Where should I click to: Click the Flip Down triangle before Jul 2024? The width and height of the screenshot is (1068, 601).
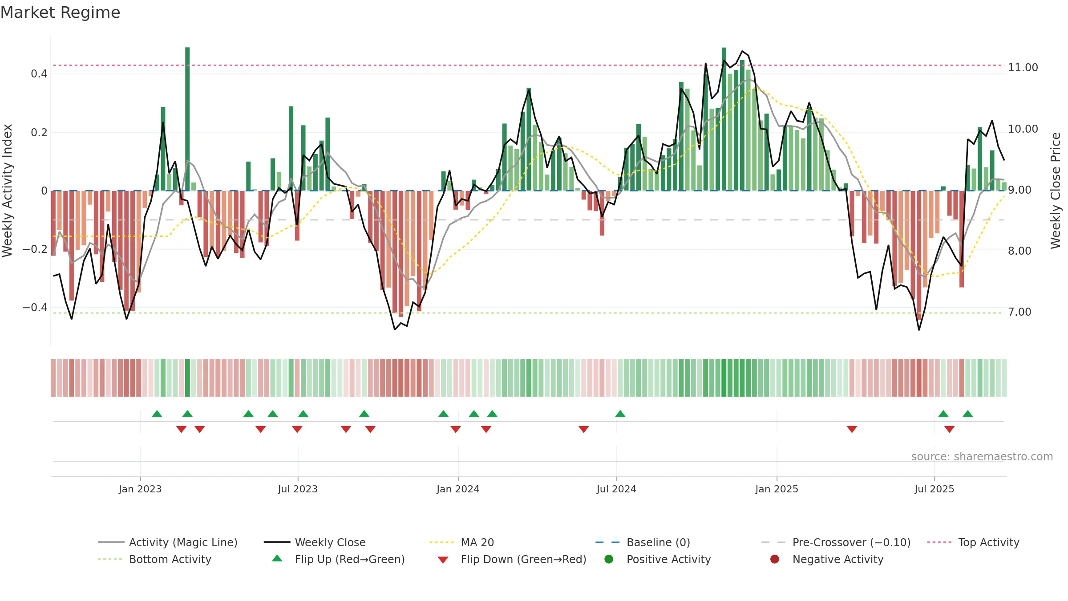[x=584, y=429]
